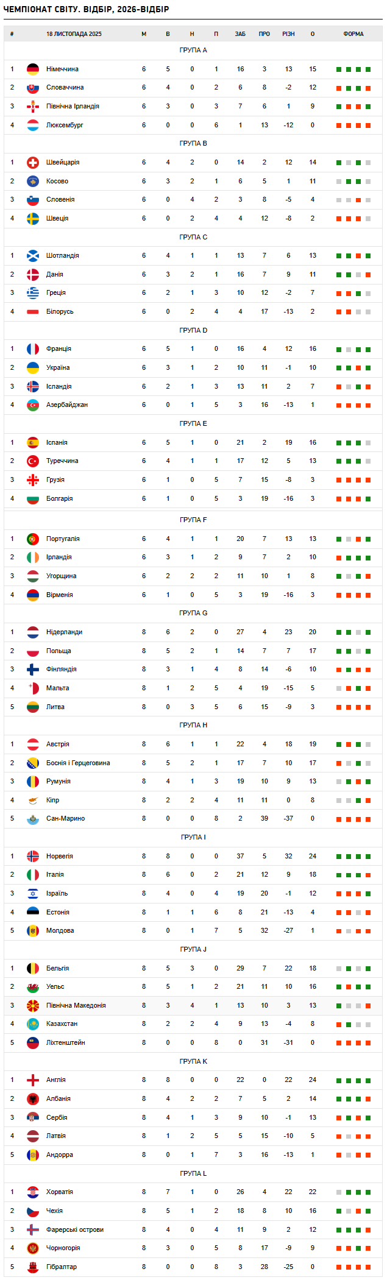Click the Germany flag icon
Viewport: 387px width, 1280px height.
point(33,69)
